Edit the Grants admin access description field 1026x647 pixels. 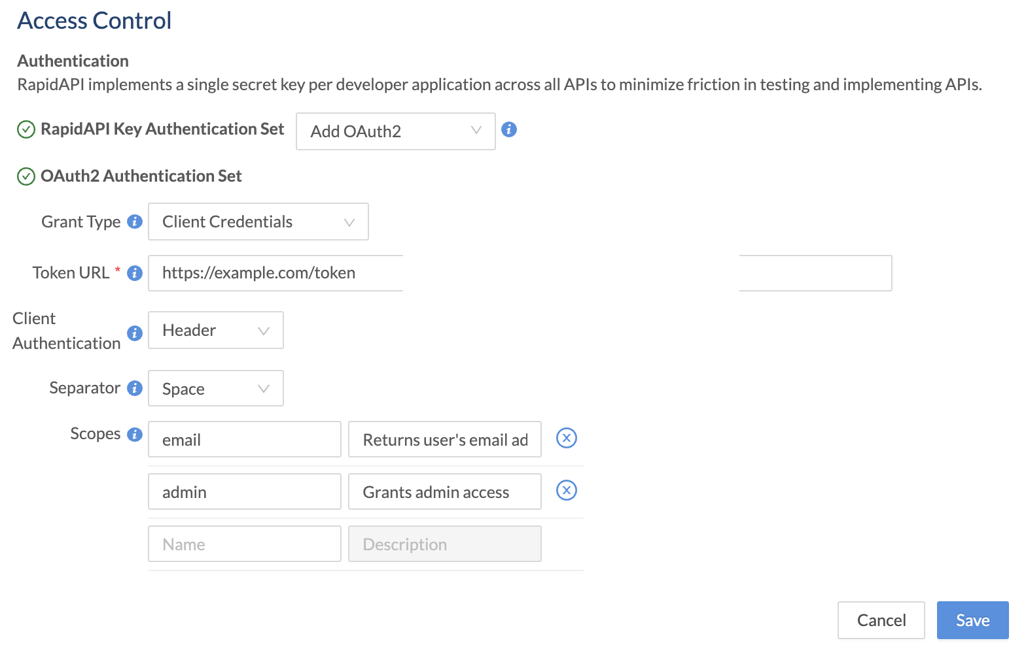tap(445, 491)
